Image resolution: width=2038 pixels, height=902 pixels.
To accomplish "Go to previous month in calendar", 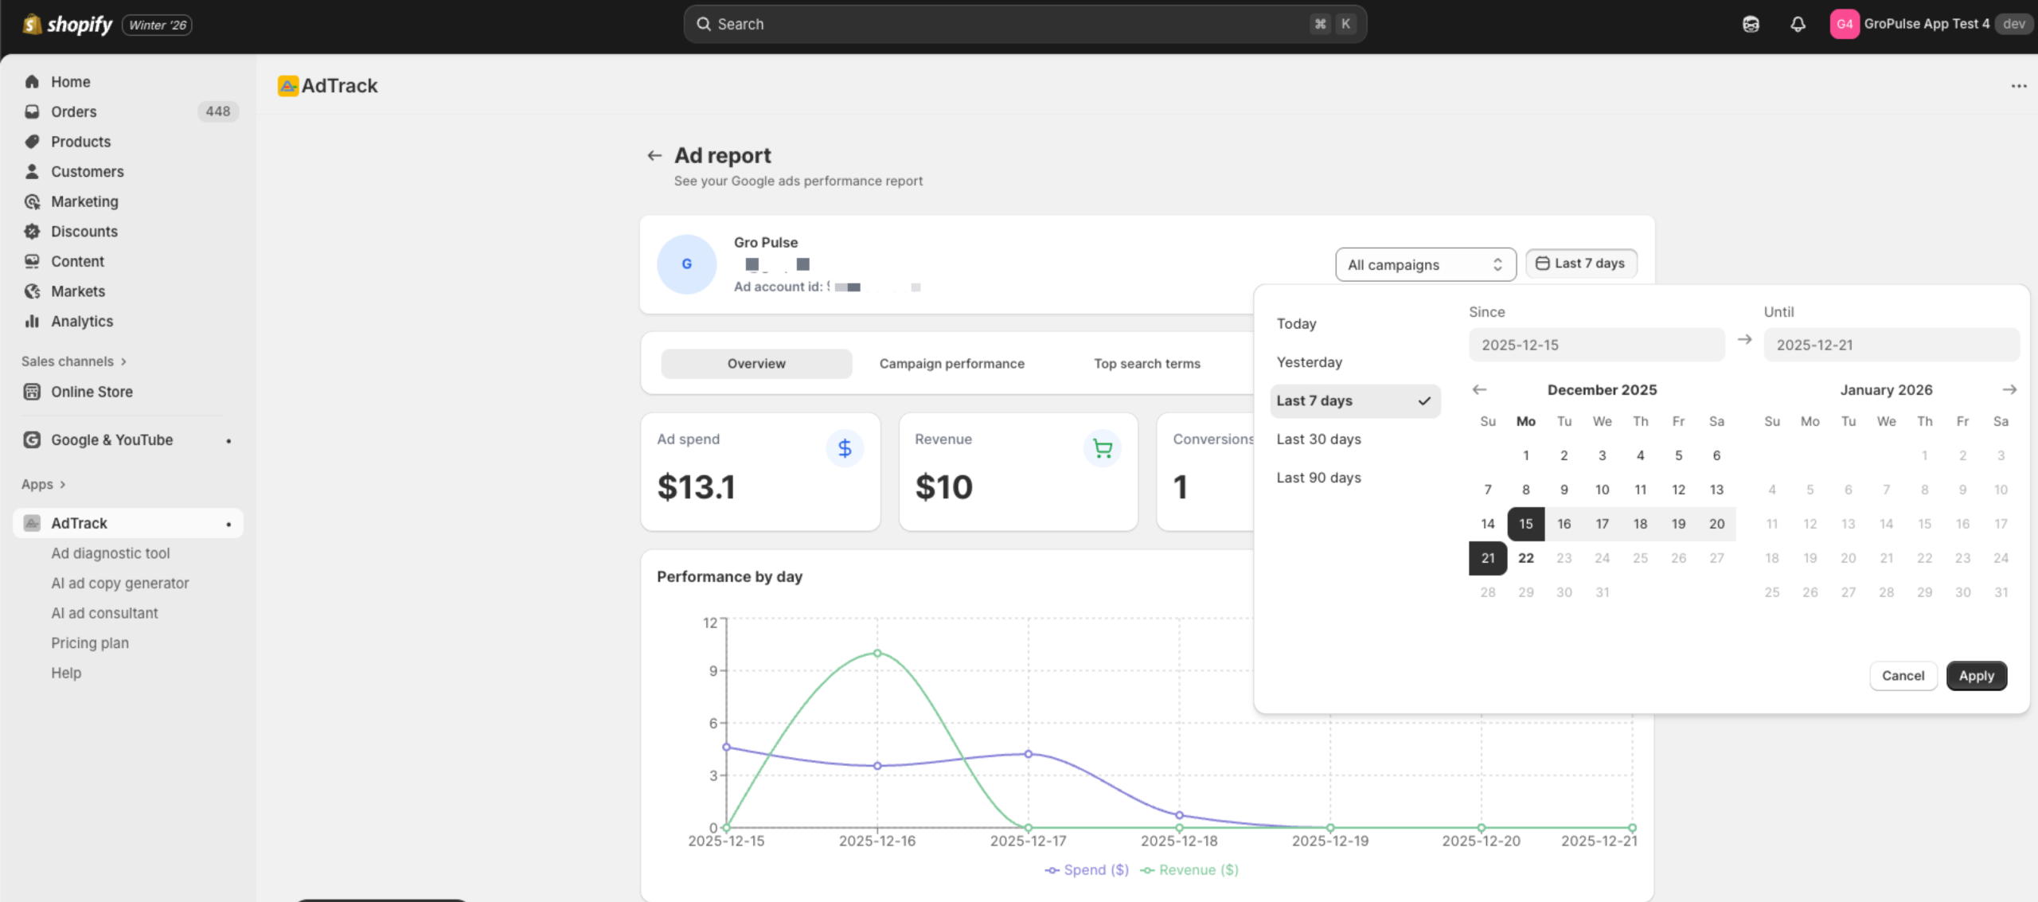I will 1479,389.
